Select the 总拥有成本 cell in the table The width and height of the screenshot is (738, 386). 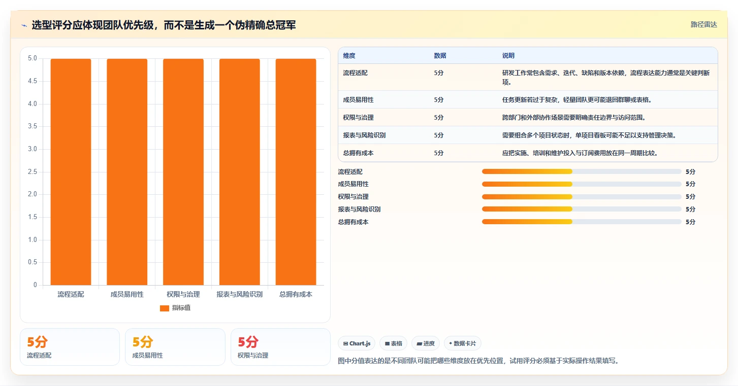(358, 153)
